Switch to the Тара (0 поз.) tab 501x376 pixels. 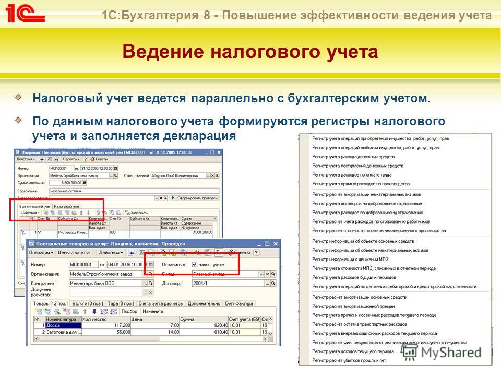click(121, 303)
